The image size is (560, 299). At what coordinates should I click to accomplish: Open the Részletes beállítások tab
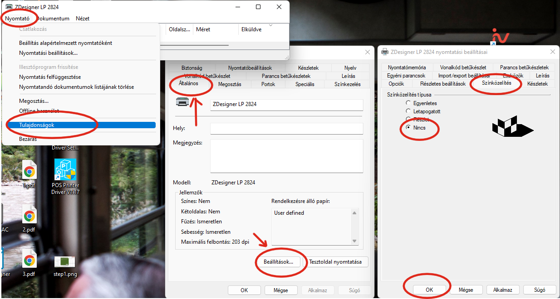443,84
